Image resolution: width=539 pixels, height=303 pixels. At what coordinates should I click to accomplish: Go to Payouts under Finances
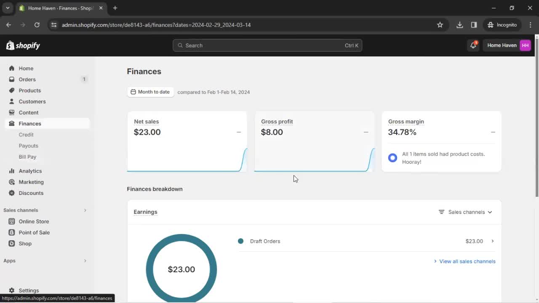pos(28,146)
